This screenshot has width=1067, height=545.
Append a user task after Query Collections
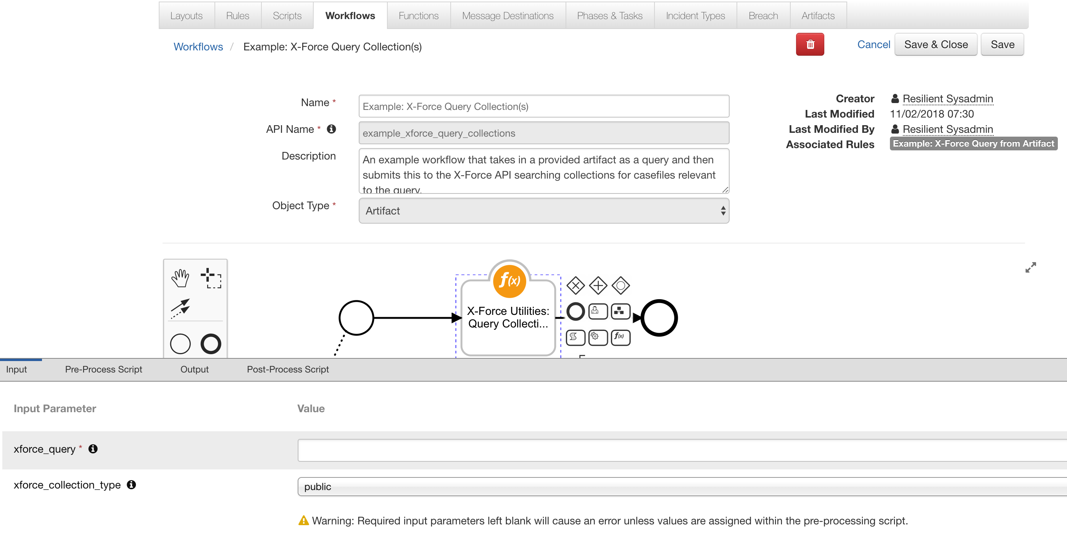point(598,311)
